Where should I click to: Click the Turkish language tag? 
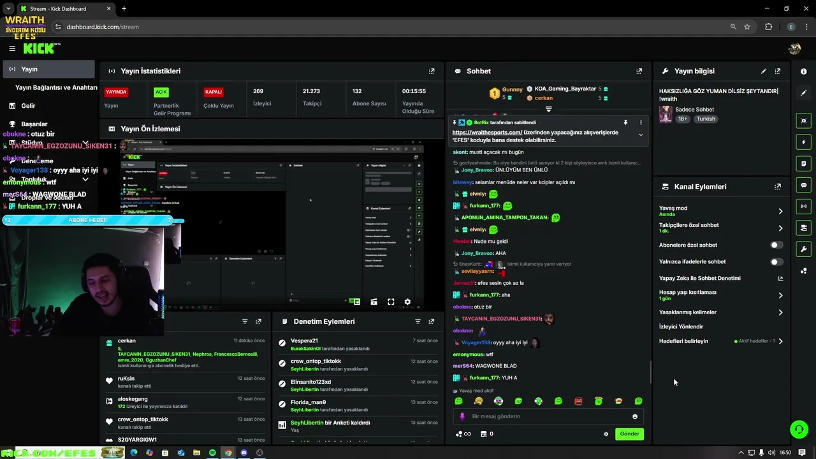click(706, 119)
